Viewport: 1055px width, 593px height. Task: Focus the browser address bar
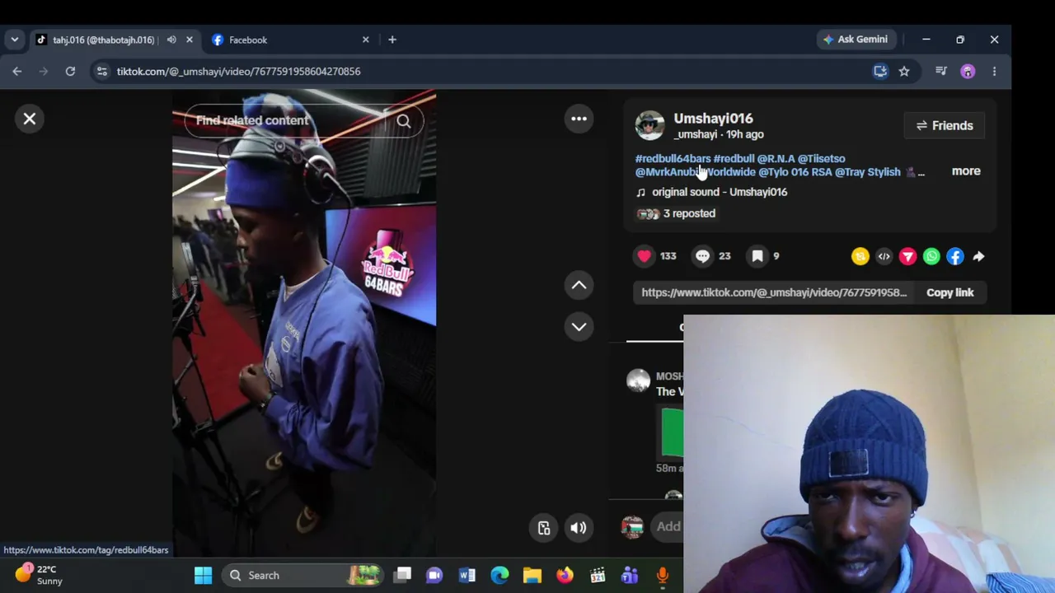tap(486, 72)
